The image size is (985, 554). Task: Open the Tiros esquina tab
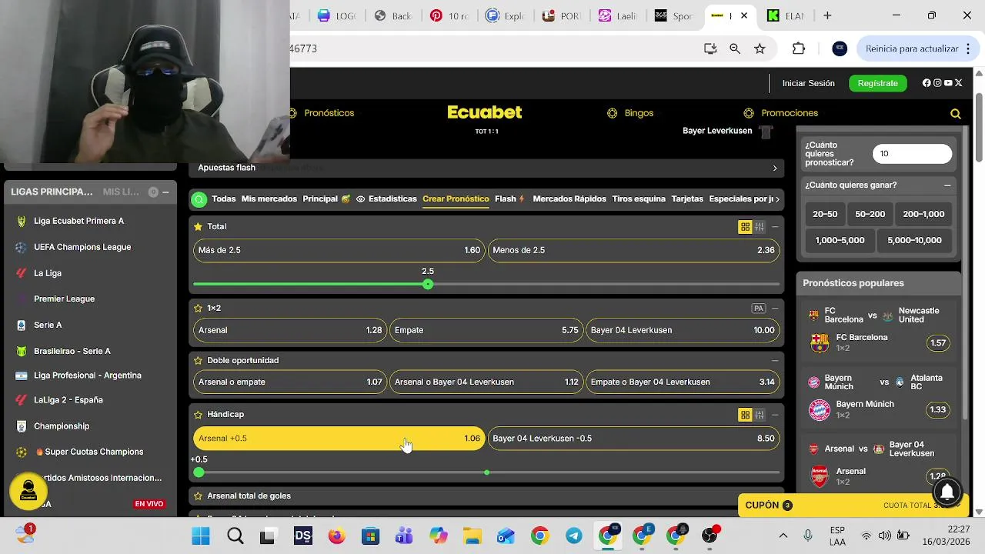[639, 199]
